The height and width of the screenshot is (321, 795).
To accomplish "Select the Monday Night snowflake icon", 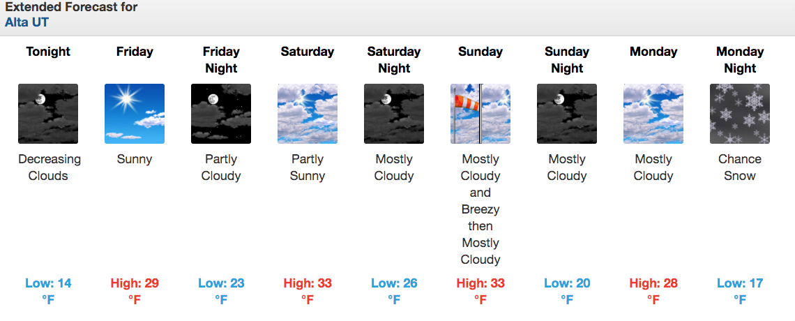I will coord(740,114).
